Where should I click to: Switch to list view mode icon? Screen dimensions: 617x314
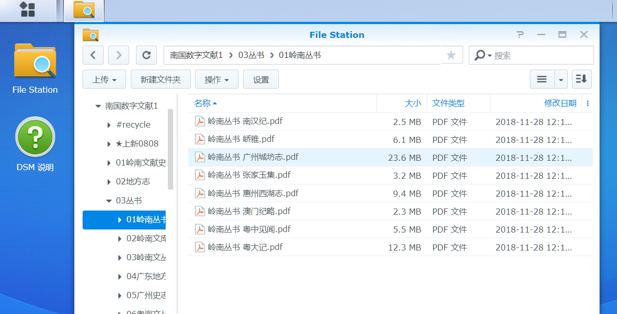click(542, 79)
